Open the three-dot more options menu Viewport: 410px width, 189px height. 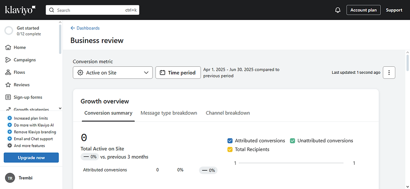pos(389,73)
